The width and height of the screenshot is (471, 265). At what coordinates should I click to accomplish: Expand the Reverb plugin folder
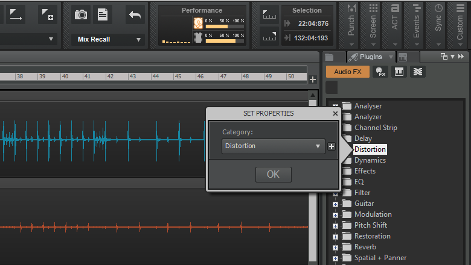click(x=336, y=247)
